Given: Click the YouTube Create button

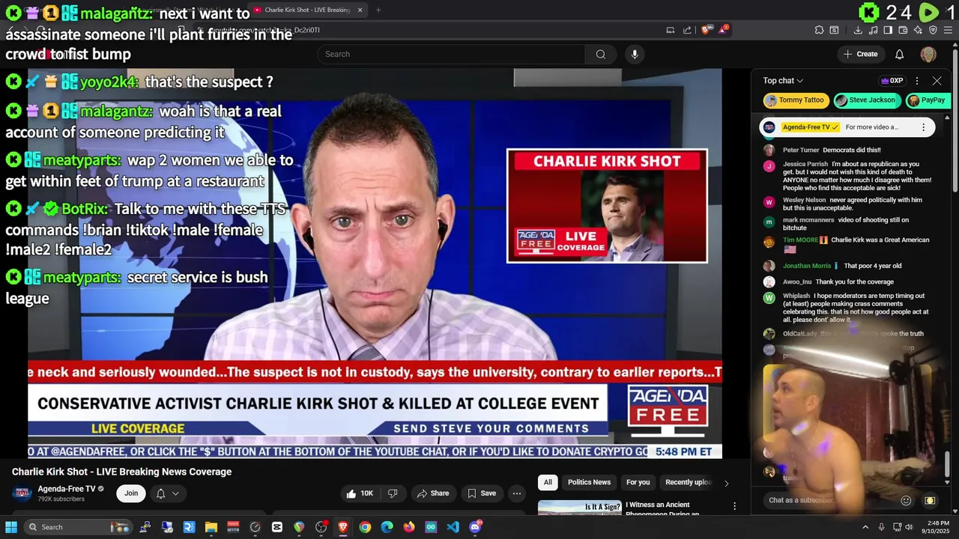Looking at the screenshot, I should (x=860, y=54).
